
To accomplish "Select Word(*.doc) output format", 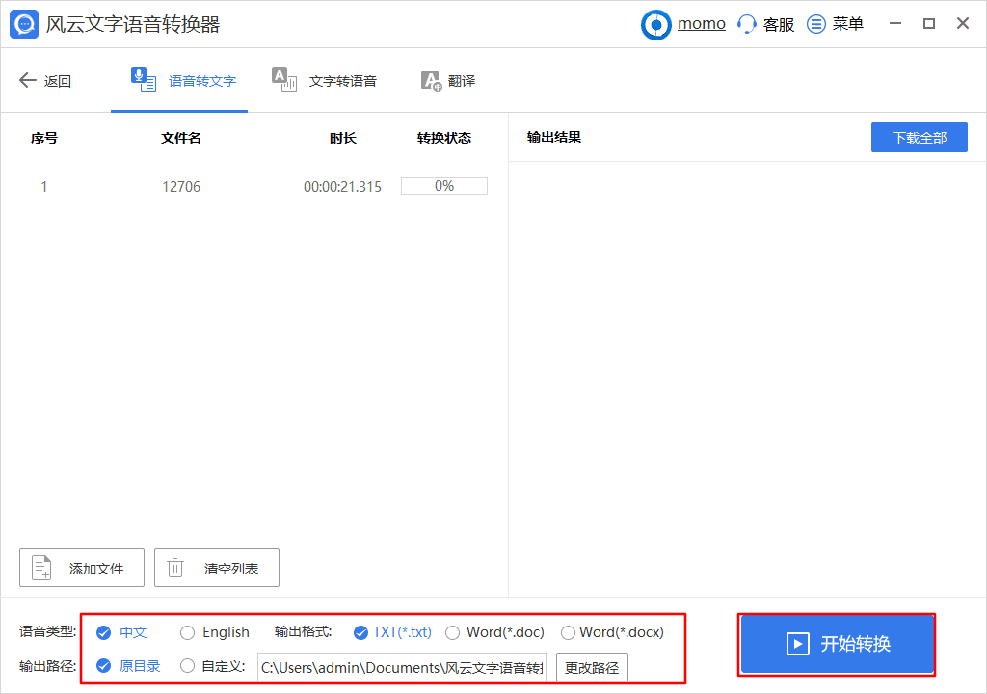I will point(453,633).
